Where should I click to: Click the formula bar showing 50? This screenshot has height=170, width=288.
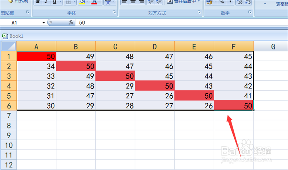coord(181,23)
